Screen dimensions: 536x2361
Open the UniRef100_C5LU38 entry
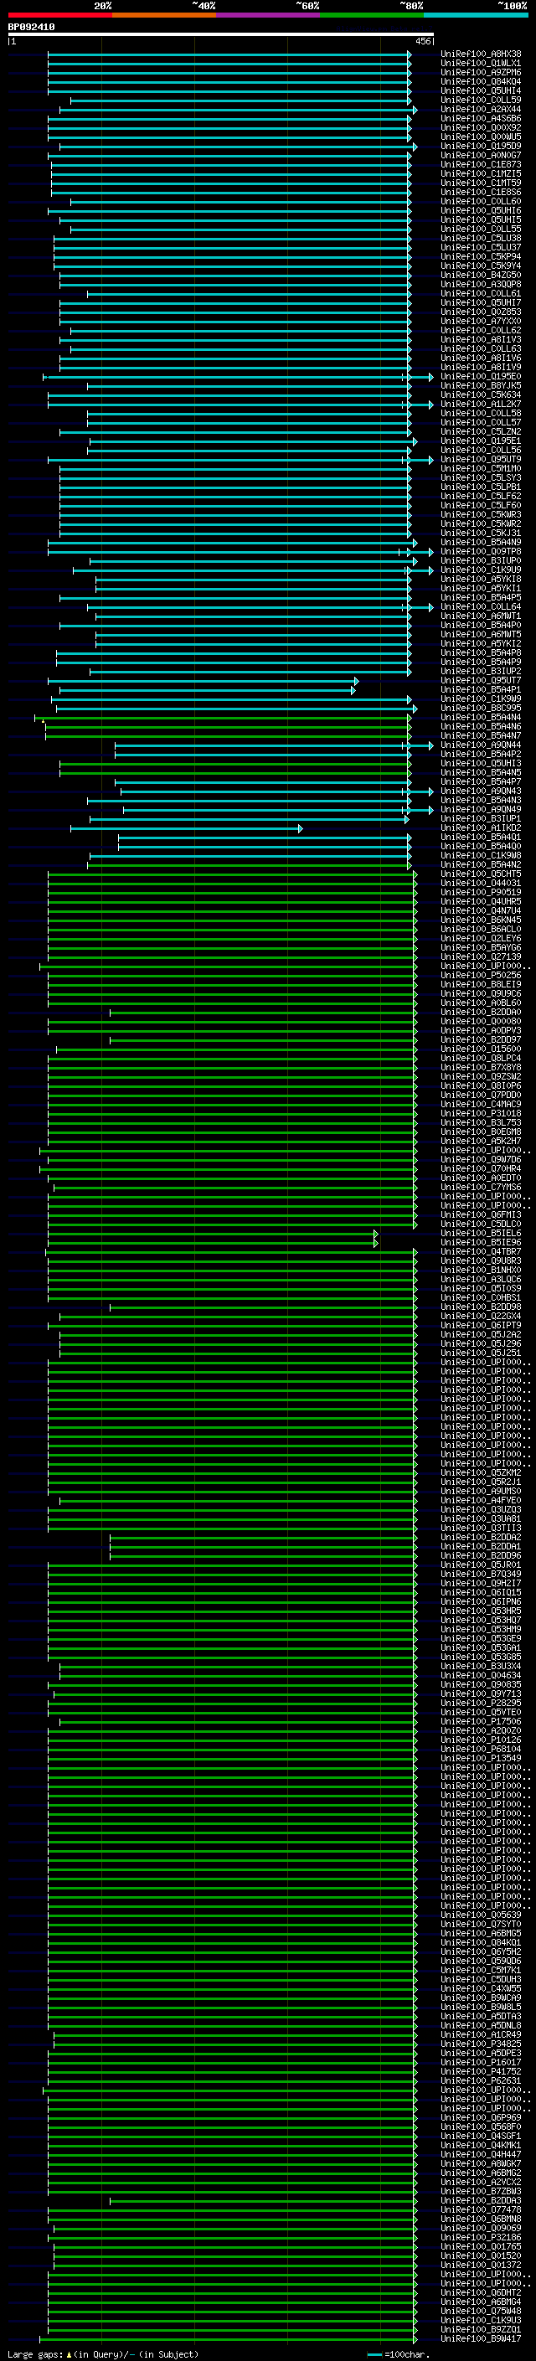point(481,239)
